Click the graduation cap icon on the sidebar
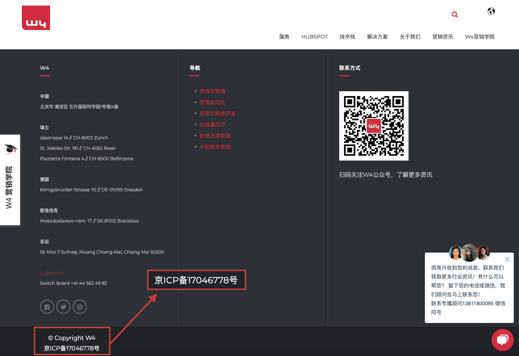 (11, 148)
